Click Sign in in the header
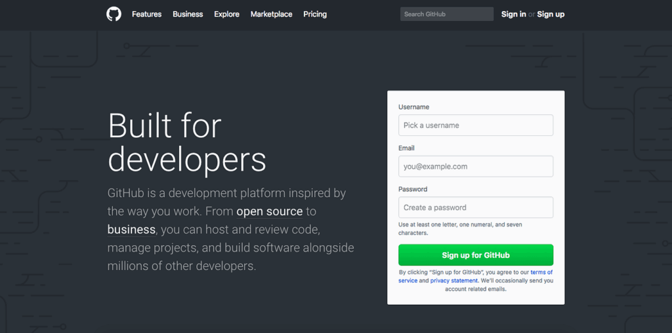This screenshot has height=333, width=672. tap(513, 14)
